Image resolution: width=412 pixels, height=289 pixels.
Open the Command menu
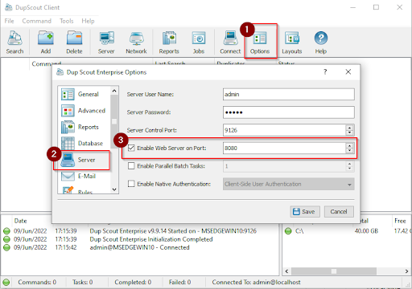pos(37,21)
